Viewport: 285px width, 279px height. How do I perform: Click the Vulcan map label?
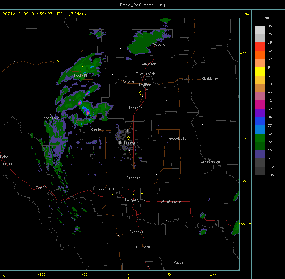click(x=180, y=262)
